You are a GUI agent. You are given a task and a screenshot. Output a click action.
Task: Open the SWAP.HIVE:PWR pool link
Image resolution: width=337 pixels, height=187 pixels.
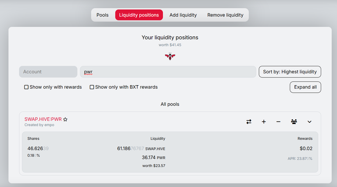tap(43, 119)
